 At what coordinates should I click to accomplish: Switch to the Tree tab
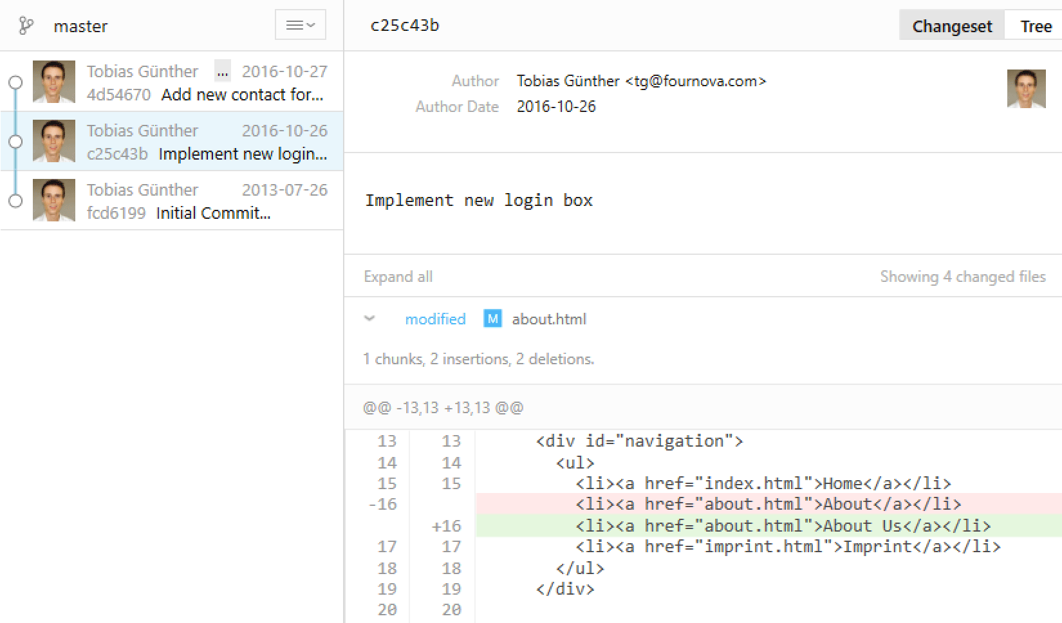tap(1036, 26)
